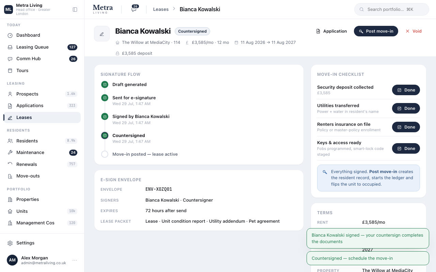Click the magnifier icon in the search box
Viewport: 436px width, 272px height.
(x=362, y=10)
